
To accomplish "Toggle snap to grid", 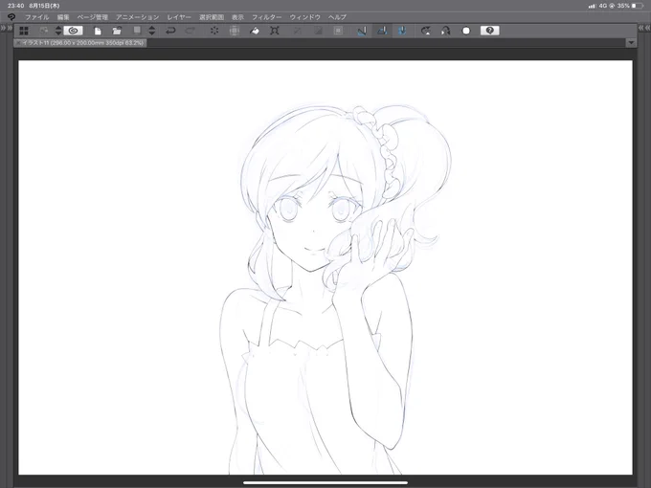I will (402, 31).
